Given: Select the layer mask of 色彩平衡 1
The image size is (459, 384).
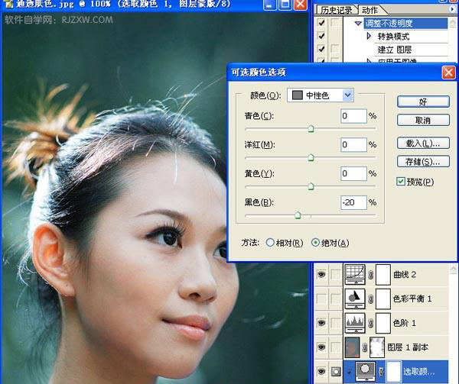Looking at the screenshot, I should point(383,298).
